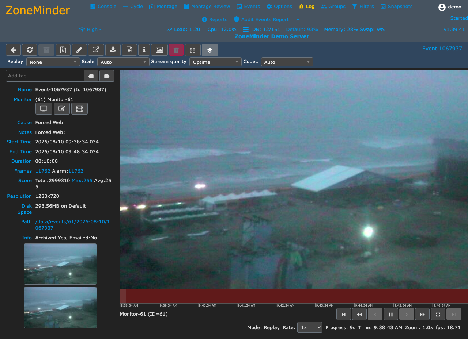Open the first event thumbnail image
Viewport: 468px width, 339px height.
(x=60, y=264)
